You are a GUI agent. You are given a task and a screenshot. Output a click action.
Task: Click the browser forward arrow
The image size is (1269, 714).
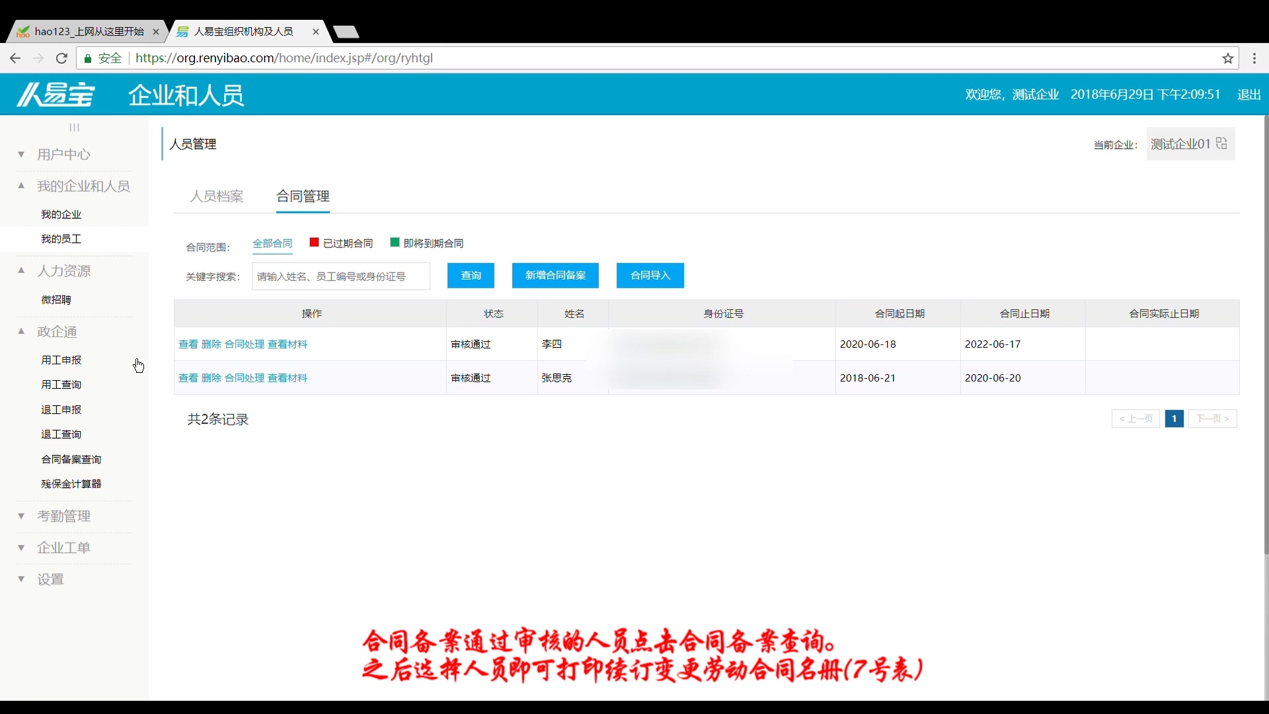point(38,58)
